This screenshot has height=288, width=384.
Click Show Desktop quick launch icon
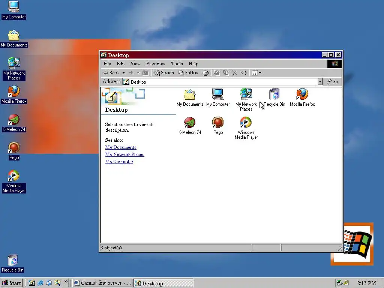(x=32, y=283)
